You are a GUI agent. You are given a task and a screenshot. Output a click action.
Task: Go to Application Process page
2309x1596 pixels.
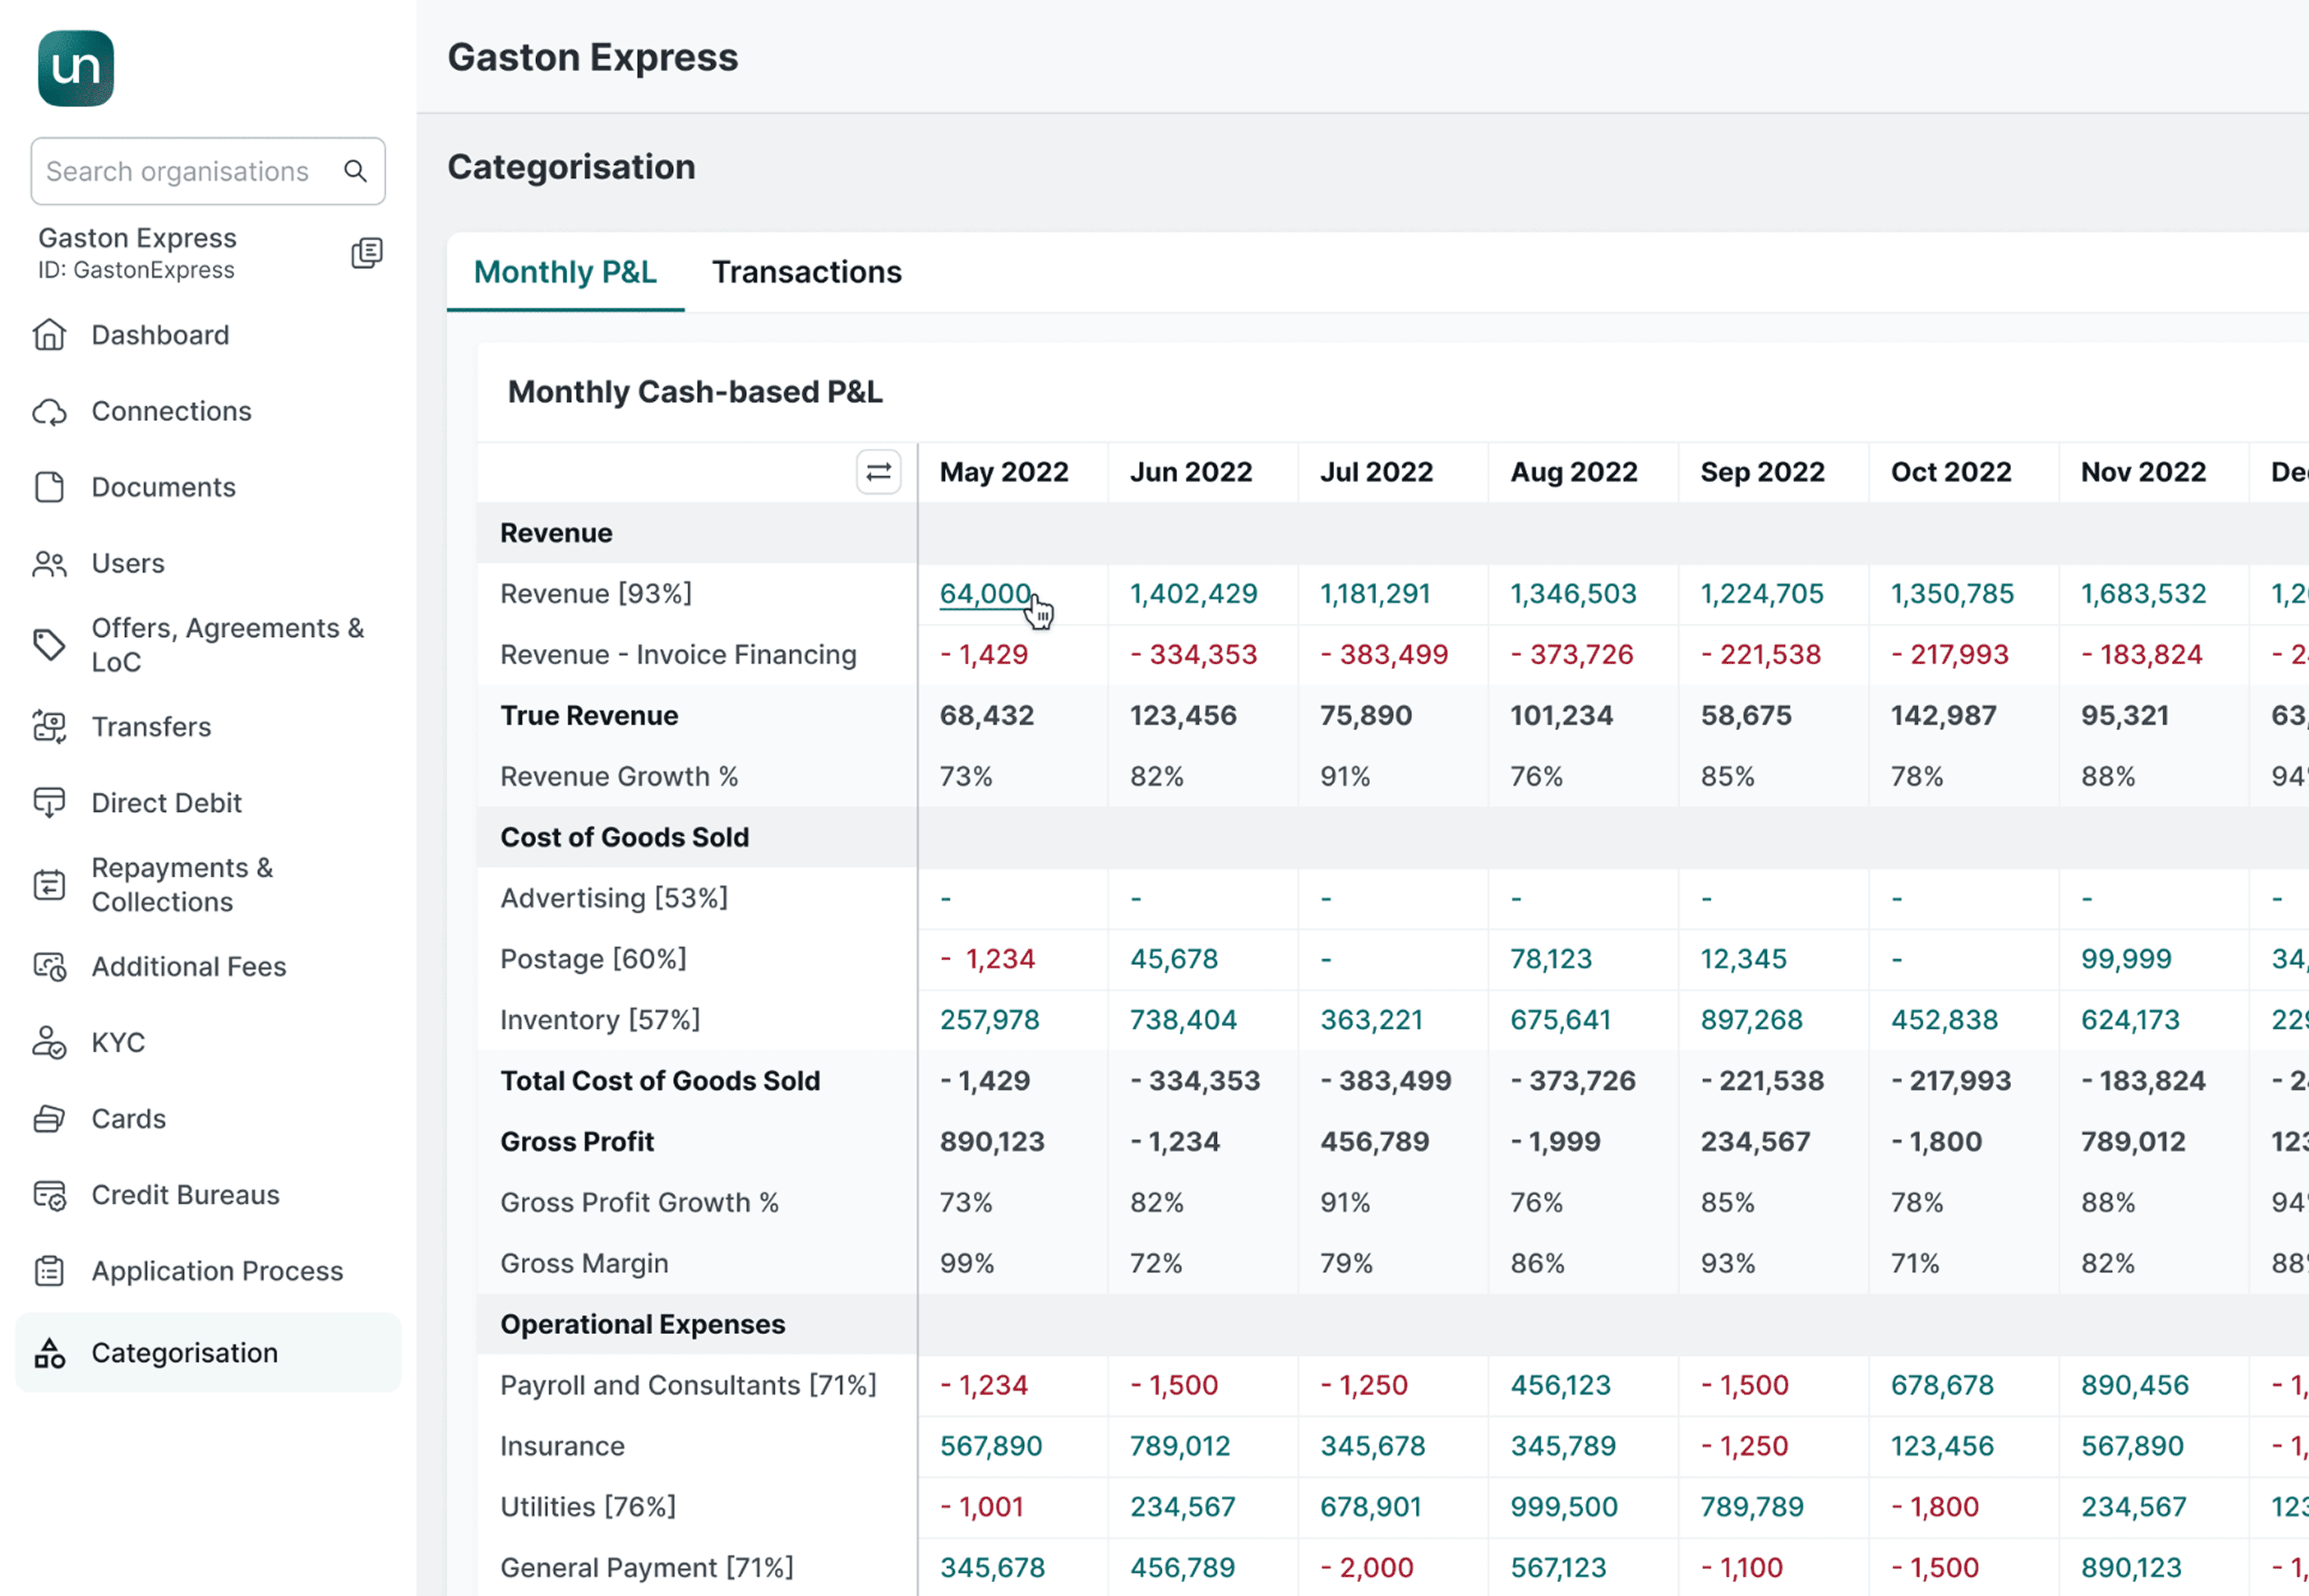pos(217,1271)
